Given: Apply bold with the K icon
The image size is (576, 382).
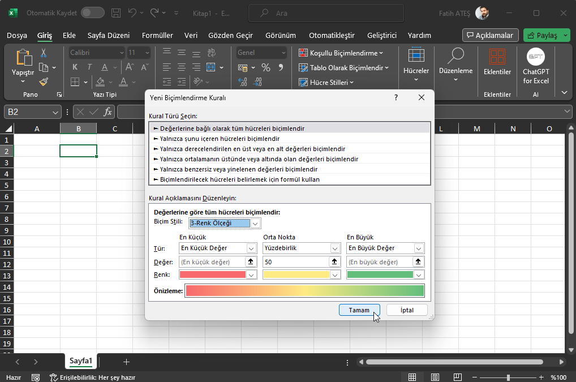Looking at the screenshot, I should coord(74,66).
